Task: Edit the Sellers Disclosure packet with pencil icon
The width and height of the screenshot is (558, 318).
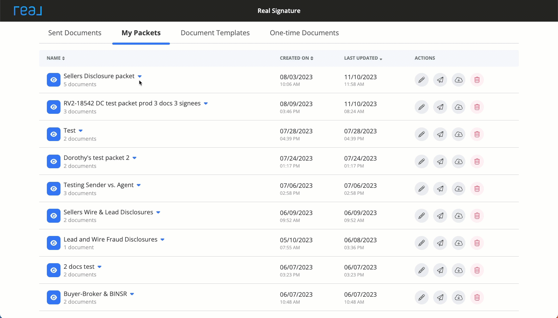Action: click(422, 80)
